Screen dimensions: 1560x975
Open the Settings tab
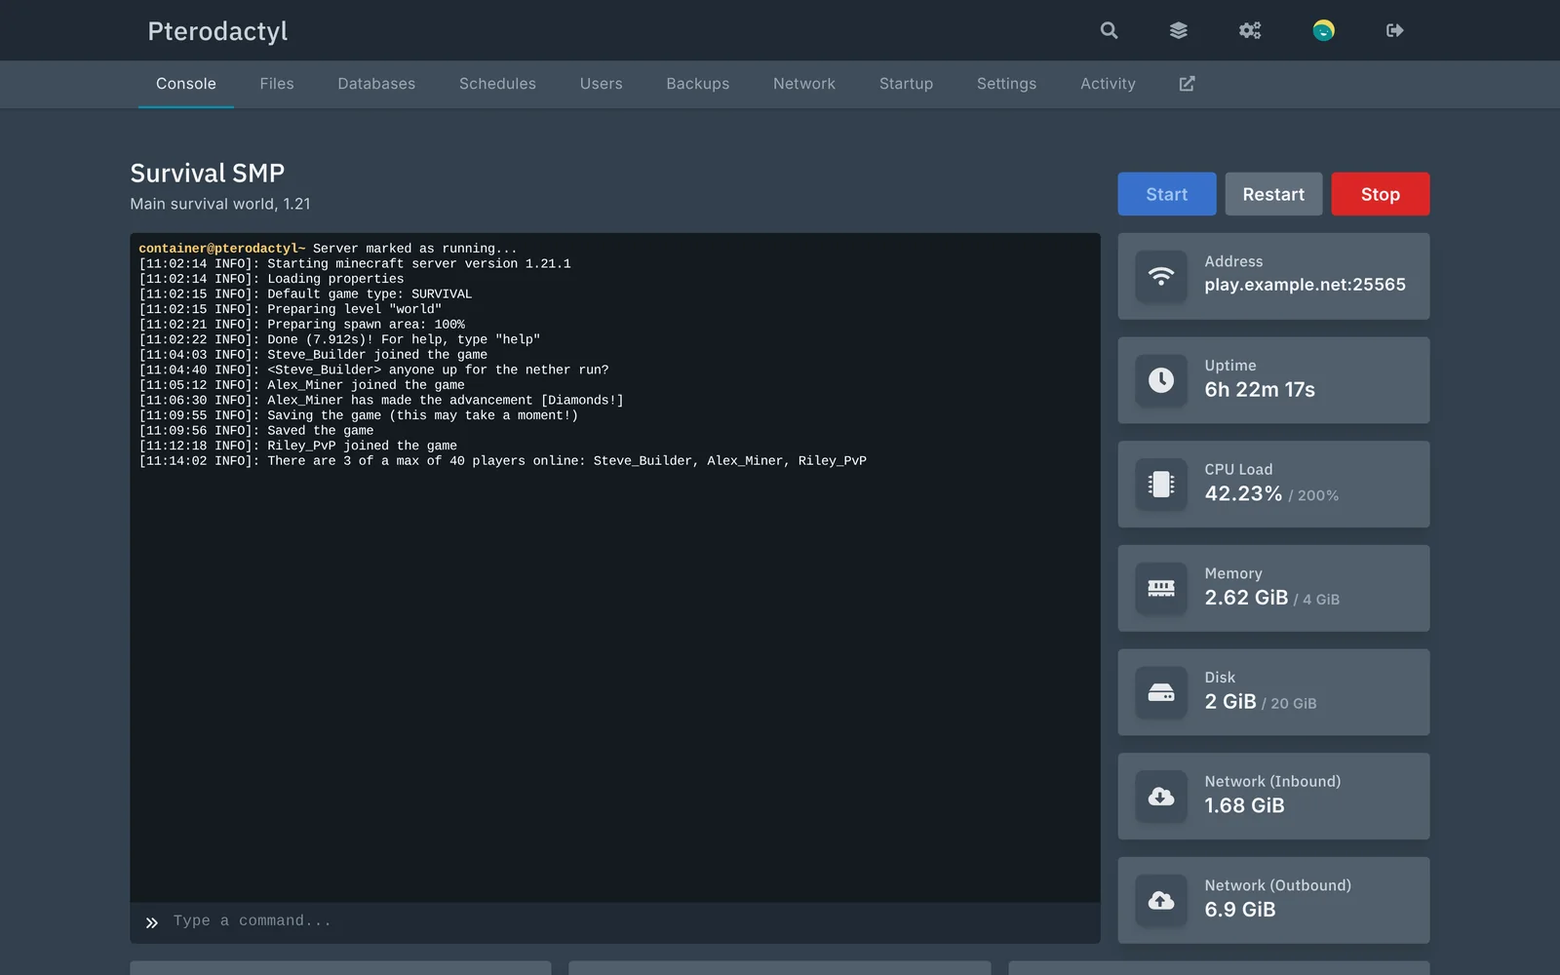click(x=1006, y=84)
